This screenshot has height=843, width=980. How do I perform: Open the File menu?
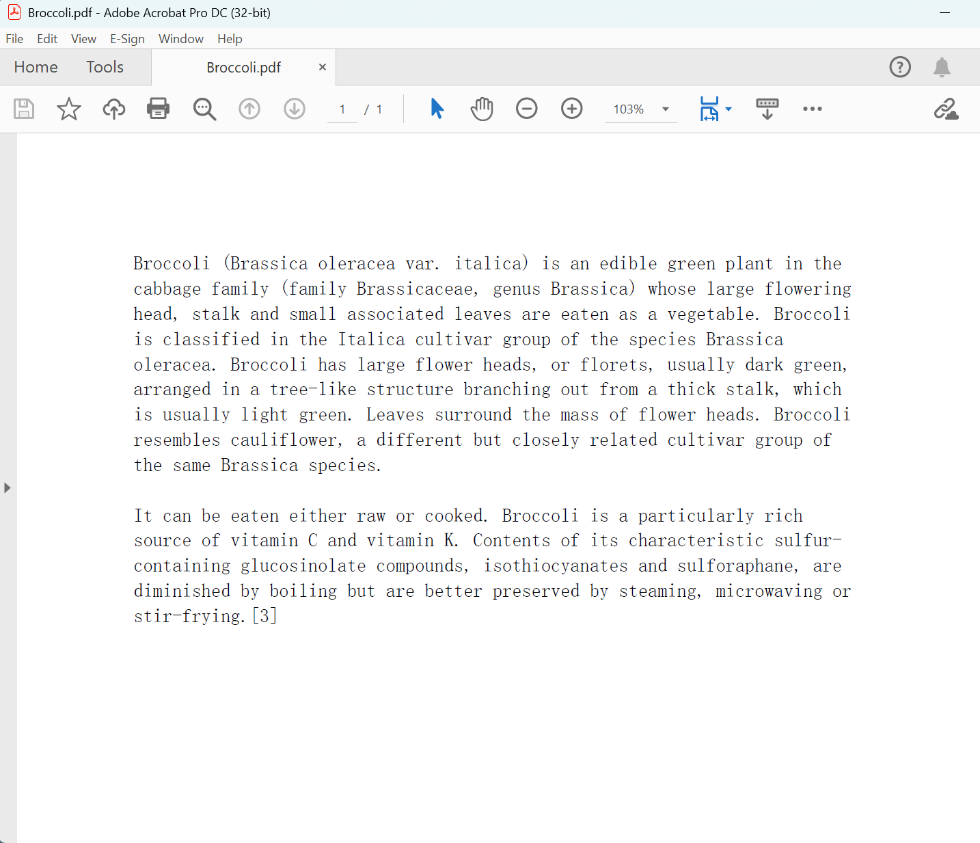[x=14, y=39]
